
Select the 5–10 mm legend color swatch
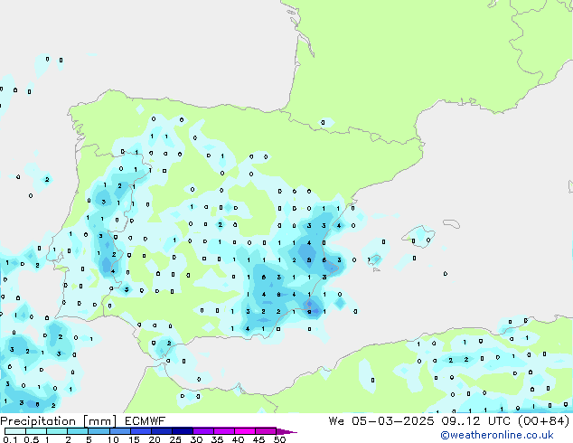[99, 431]
